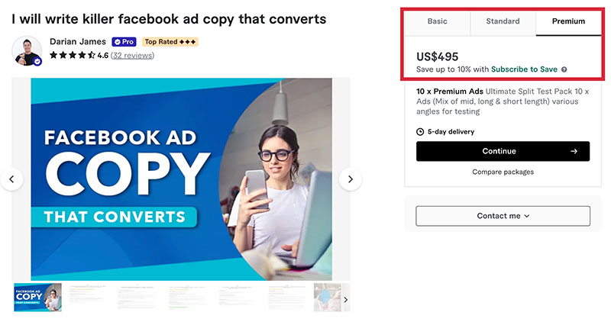
Task: Select the first Facebook Ad Copy thumbnail
Action: coord(37,298)
